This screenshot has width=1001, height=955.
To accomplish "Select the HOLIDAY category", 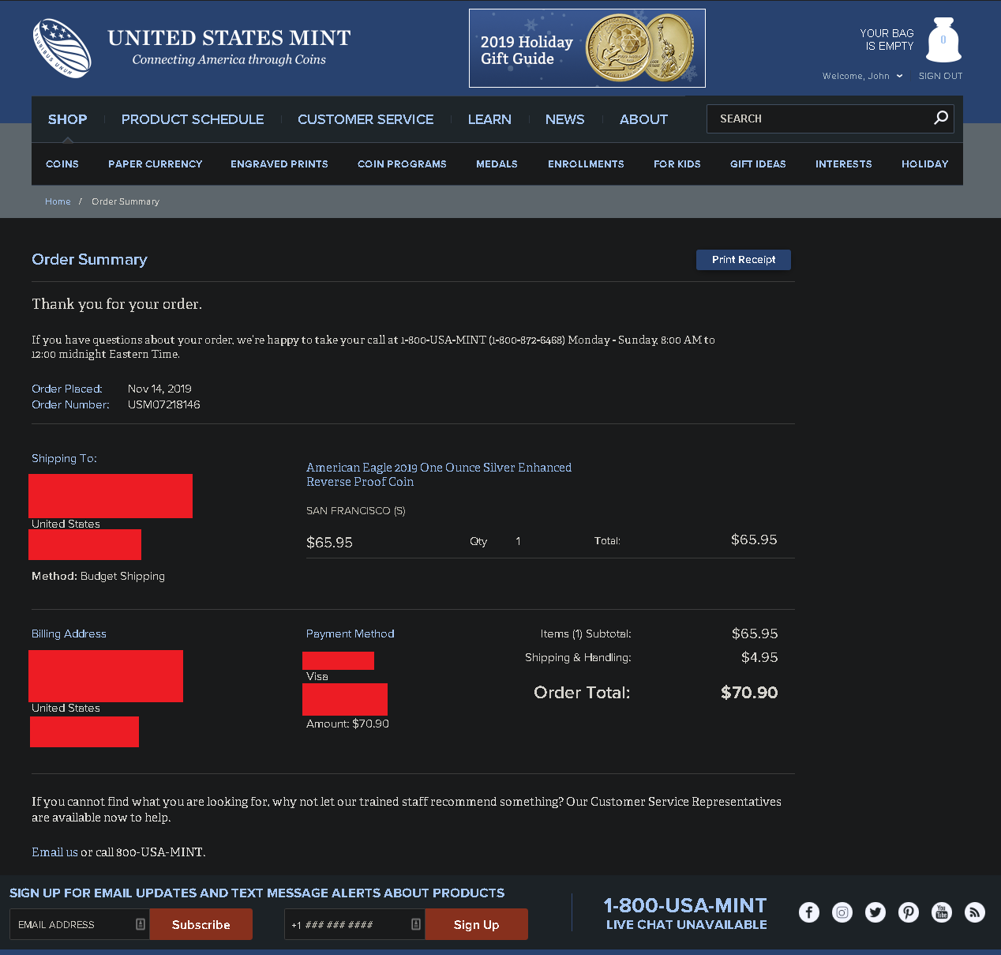I will 925,164.
